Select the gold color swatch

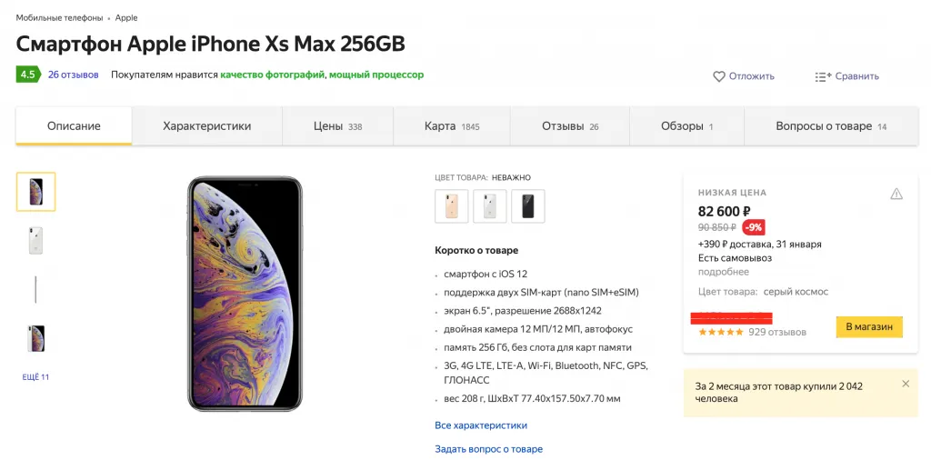pos(452,206)
